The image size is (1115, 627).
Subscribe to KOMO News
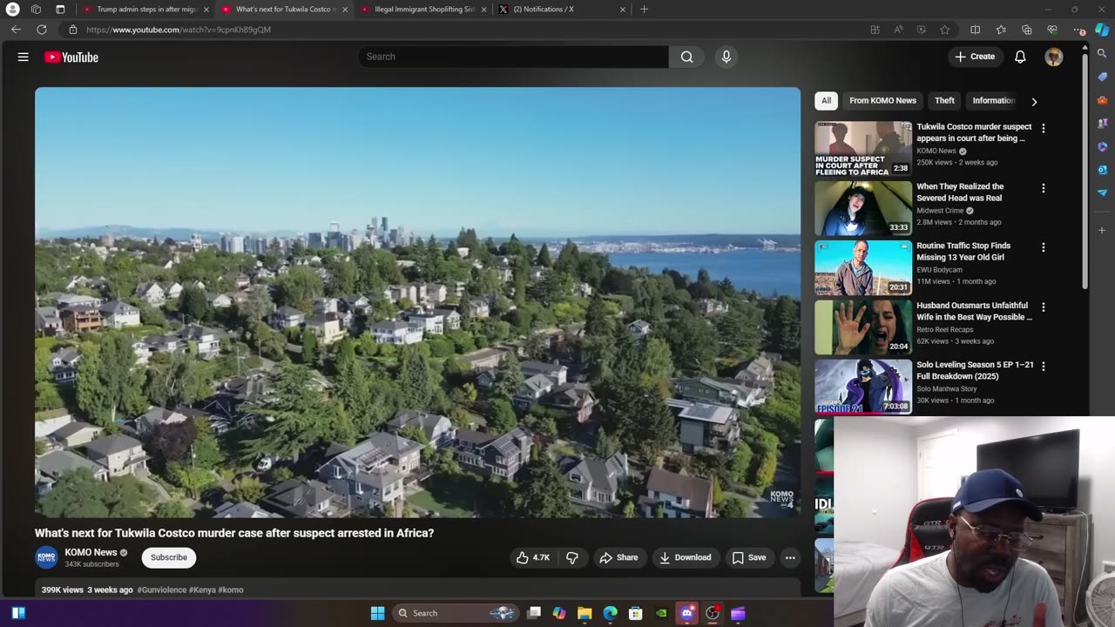click(x=169, y=557)
